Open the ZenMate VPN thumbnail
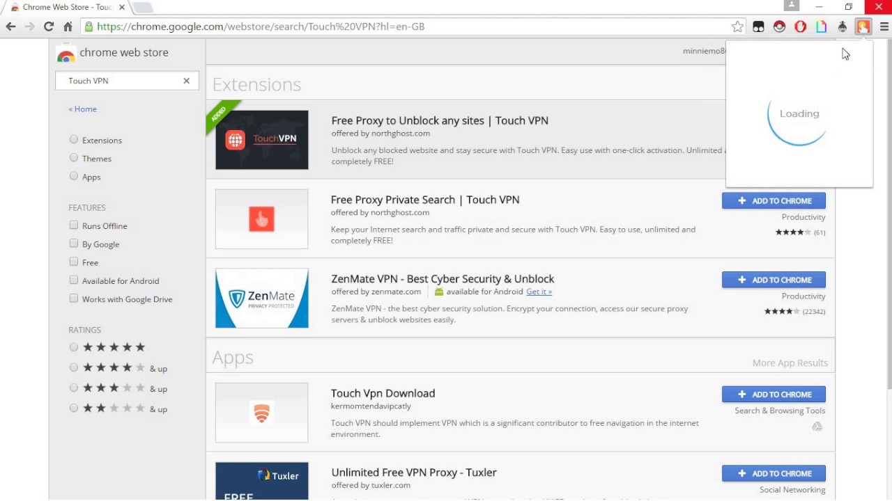Screen dimensions: 892x501 [x=261, y=298]
